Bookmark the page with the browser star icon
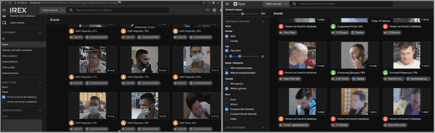435x133 pixels. point(203,3)
